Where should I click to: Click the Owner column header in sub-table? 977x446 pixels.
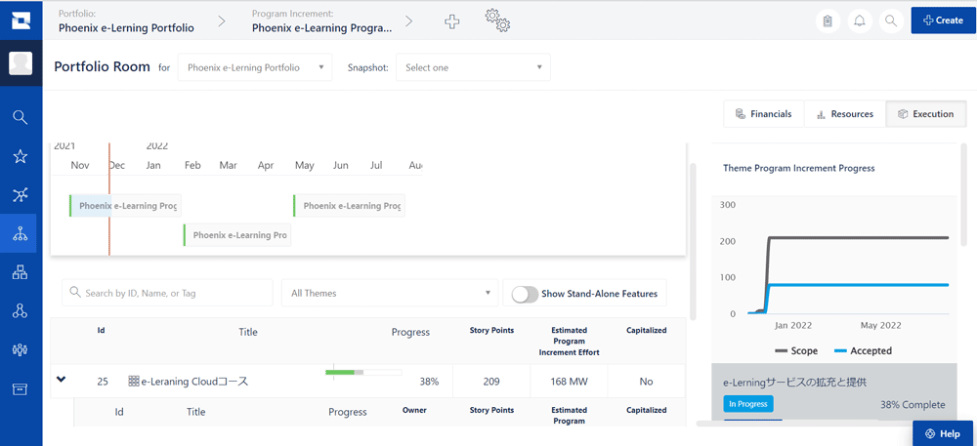point(414,410)
